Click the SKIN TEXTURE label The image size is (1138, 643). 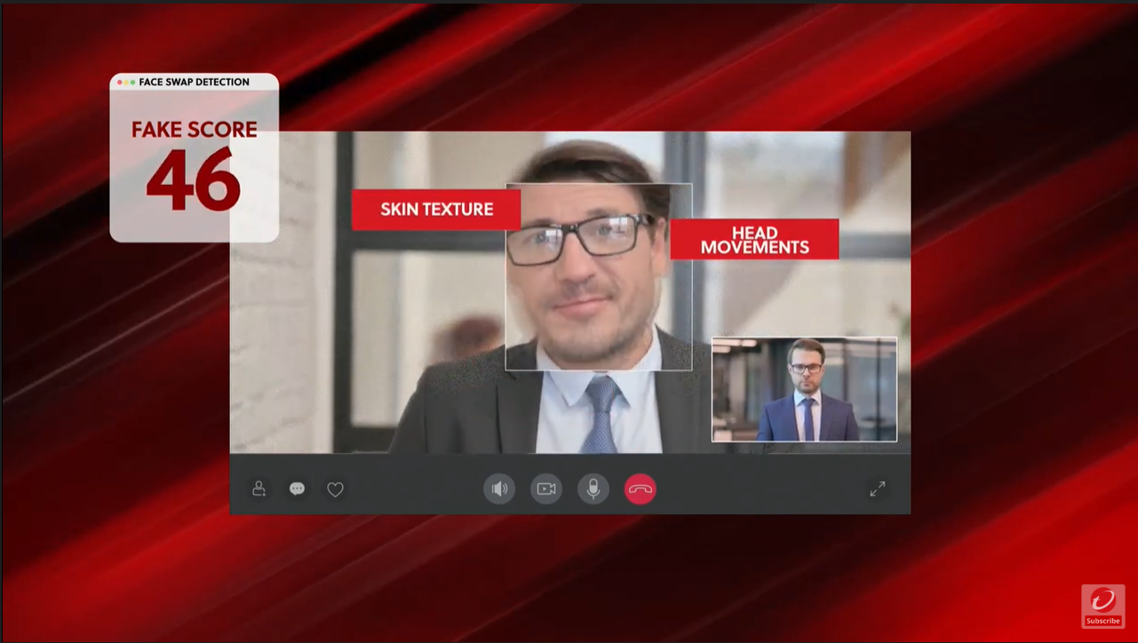point(436,210)
